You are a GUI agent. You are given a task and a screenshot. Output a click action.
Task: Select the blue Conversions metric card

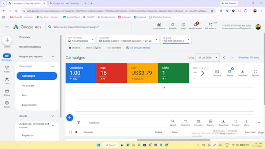81,73
